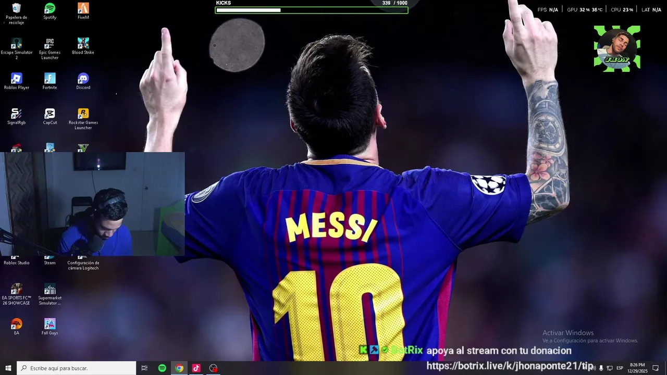Click the Show desktop strip at taskbar end
This screenshot has width=667, height=375.
point(665,368)
